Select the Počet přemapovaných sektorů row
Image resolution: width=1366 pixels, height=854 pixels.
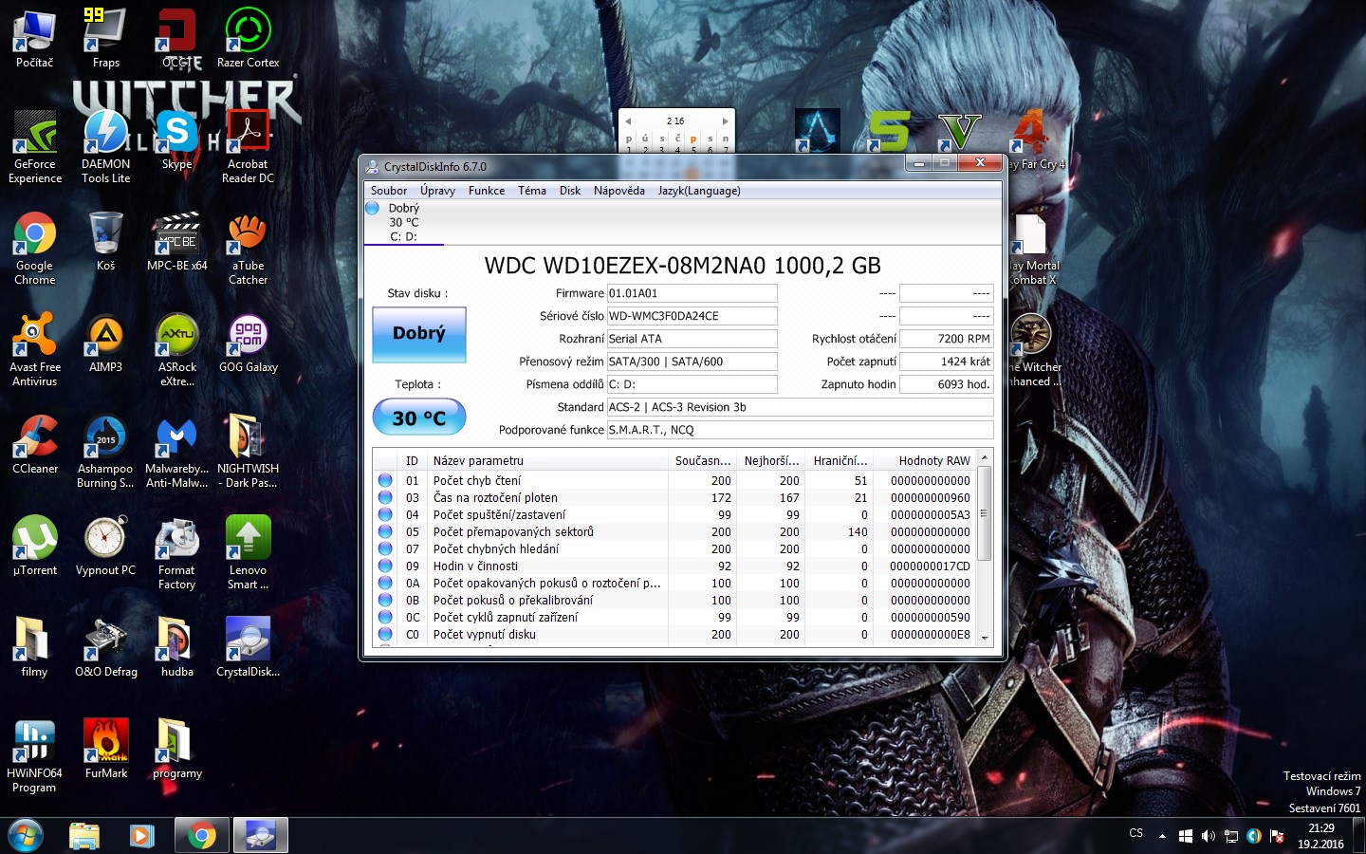click(x=674, y=532)
